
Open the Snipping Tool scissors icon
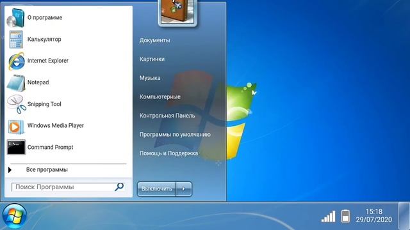(17, 104)
